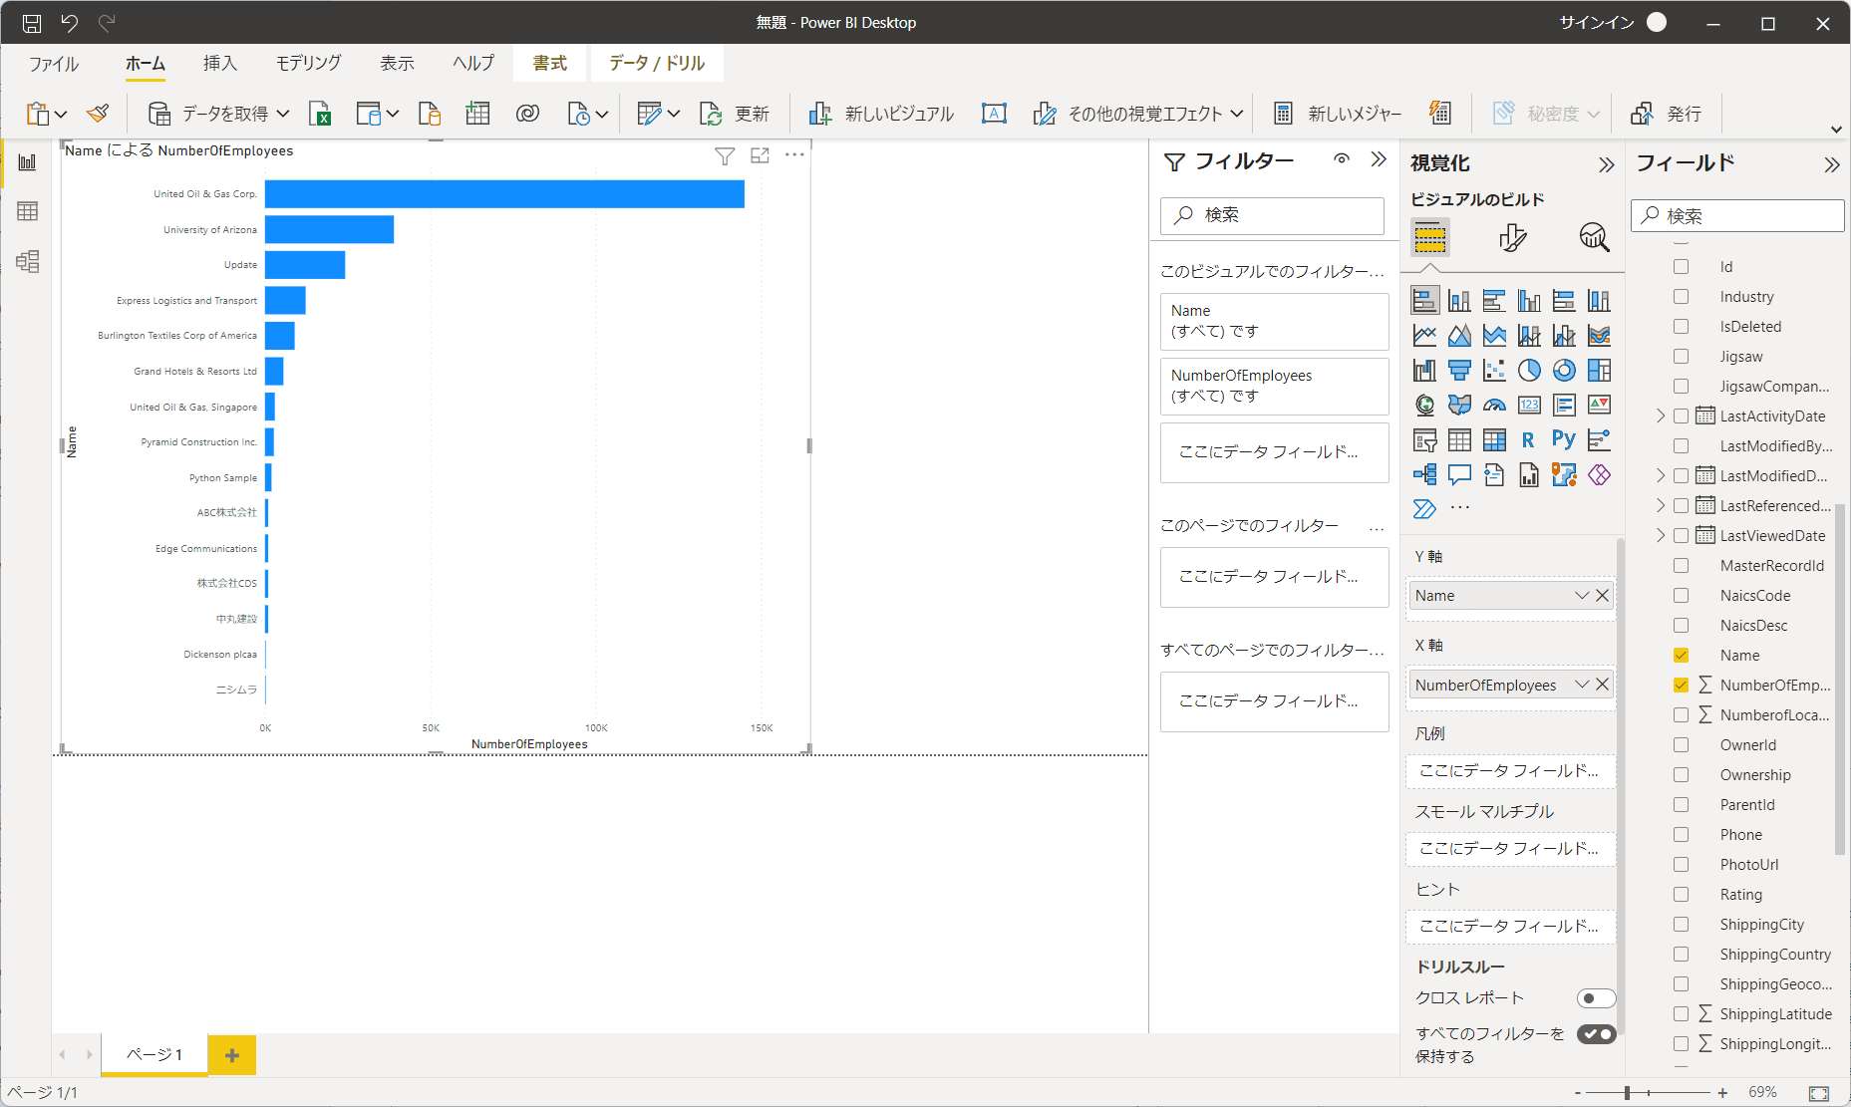Click the text box icon in ribbon
This screenshot has height=1107, width=1851.
tap(994, 114)
